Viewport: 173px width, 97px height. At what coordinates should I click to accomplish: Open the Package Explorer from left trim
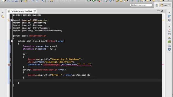3,16
